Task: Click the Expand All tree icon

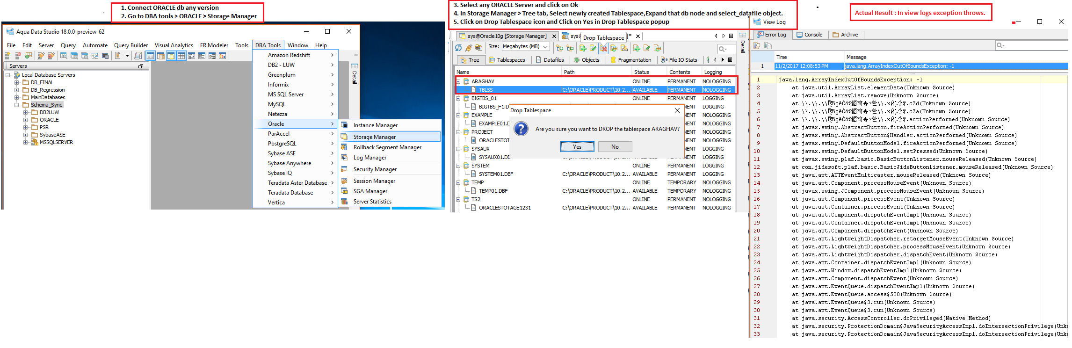Action: click(560, 48)
